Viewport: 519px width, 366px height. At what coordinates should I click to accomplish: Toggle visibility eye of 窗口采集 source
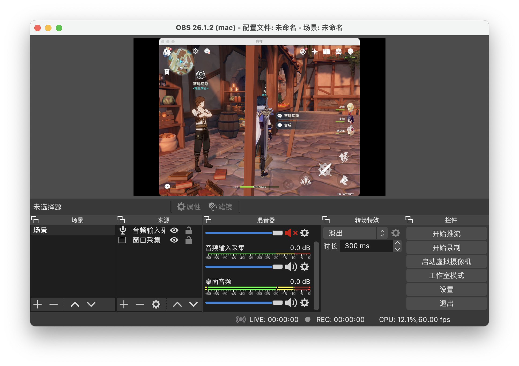174,240
